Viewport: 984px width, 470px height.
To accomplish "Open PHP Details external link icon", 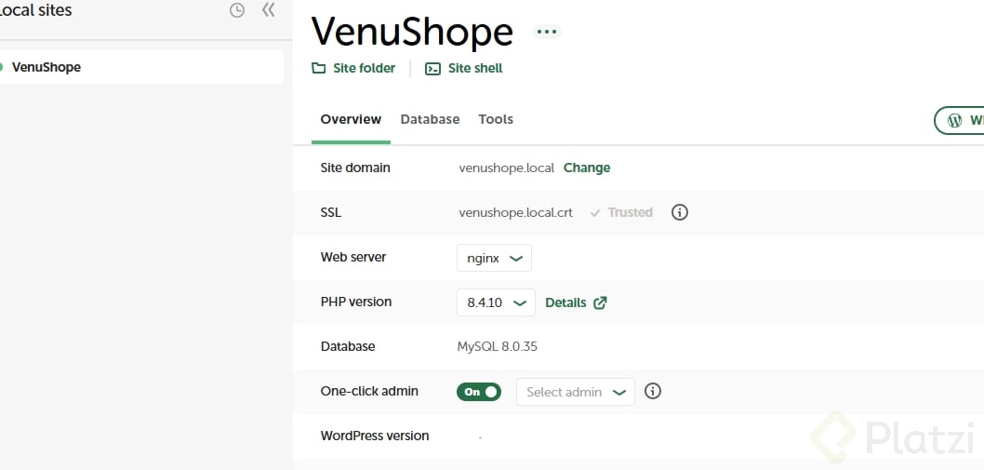I will point(601,302).
